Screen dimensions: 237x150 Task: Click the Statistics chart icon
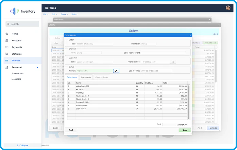[7, 54]
